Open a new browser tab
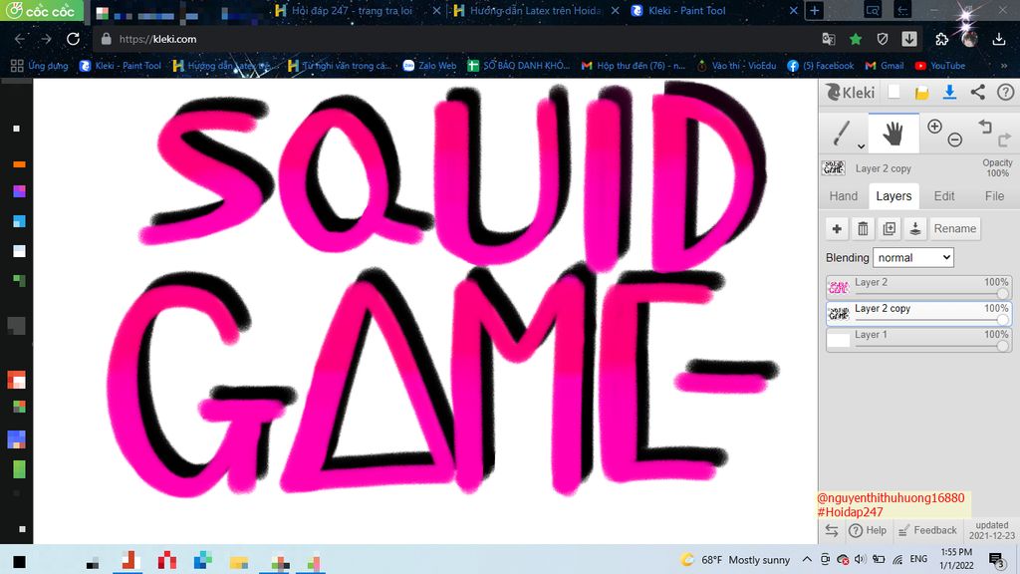Screen dimensions: 1020x574 tap(815, 10)
